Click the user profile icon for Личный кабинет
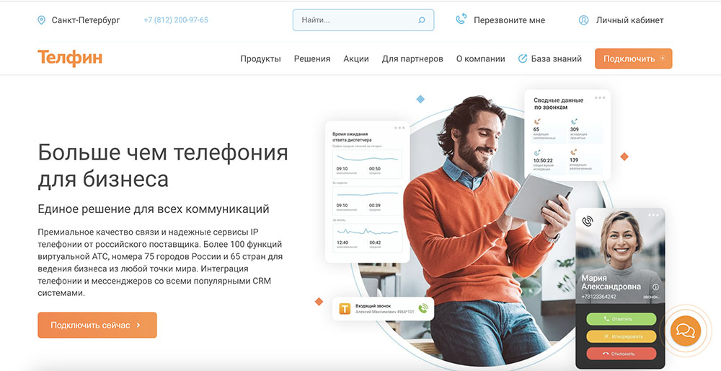The width and height of the screenshot is (721, 371). pyautogui.click(x=583, y=20)
